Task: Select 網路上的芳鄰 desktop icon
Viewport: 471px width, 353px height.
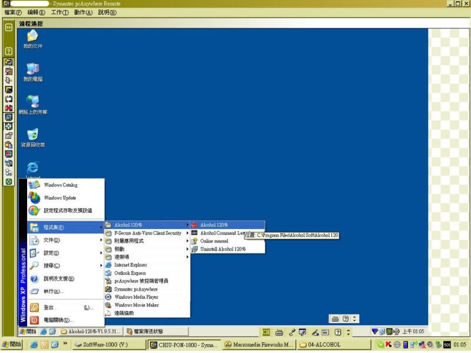Action: click(x=33, y=105)
